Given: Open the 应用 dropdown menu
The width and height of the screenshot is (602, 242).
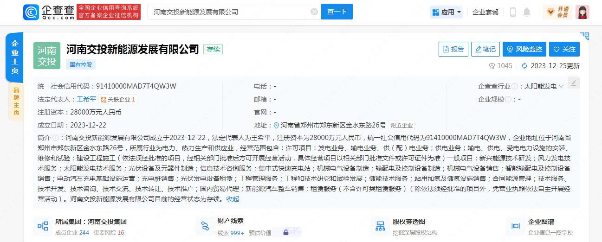Looking at the screenshot, I should 447,12.
